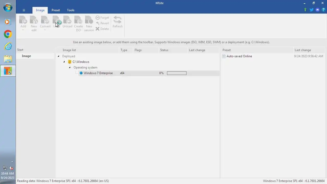Launch Google Chrome from taskbar

[8, 34]
